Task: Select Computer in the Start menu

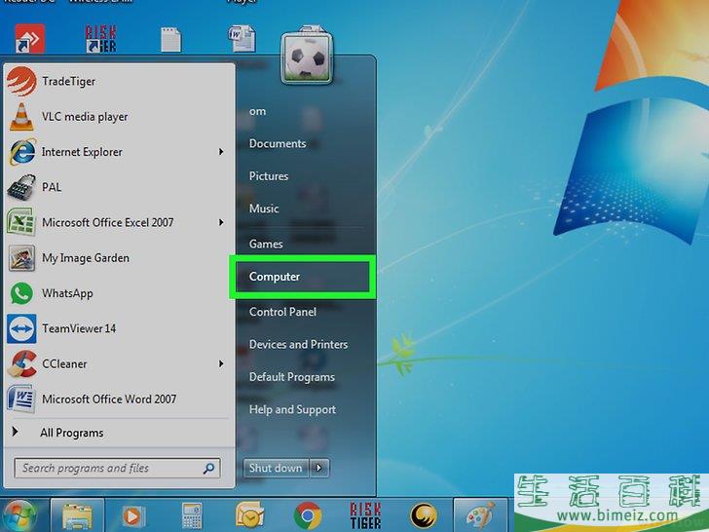Action: [x=275, y=277]
